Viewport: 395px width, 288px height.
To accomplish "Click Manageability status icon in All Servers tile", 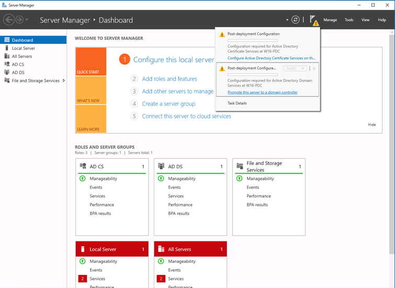I will click(x=161, y=261).
